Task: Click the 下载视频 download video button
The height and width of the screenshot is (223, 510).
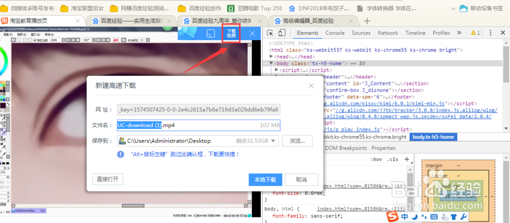Action: [x=231, y=34]
